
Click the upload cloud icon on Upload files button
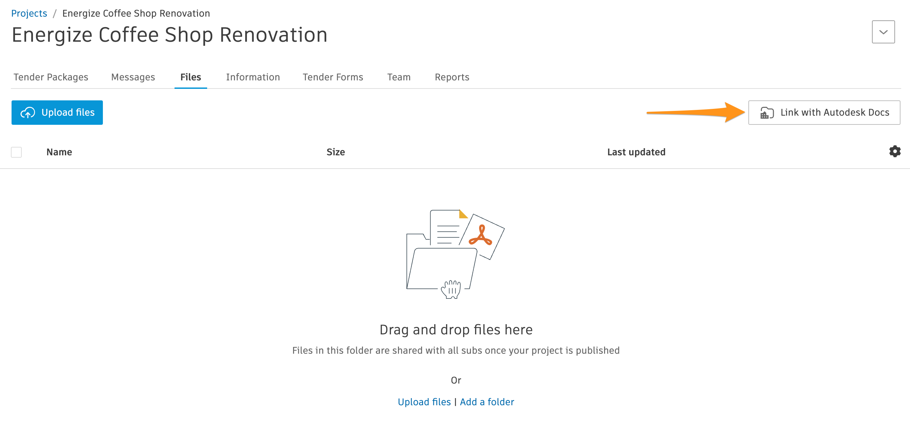(28, 113)
